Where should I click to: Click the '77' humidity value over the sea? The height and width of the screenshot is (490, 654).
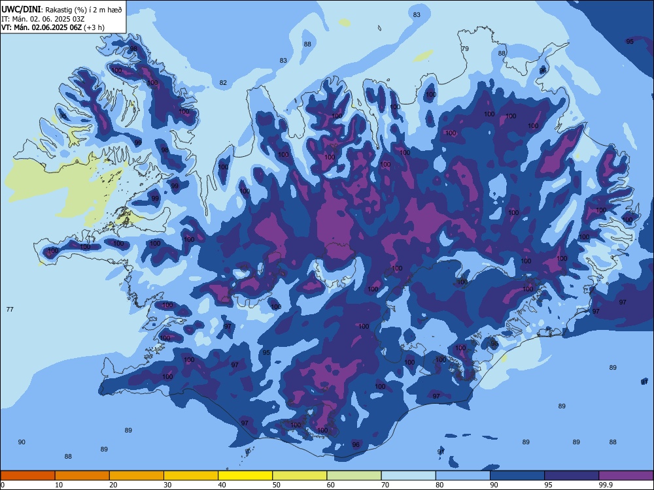pos(10,309)
